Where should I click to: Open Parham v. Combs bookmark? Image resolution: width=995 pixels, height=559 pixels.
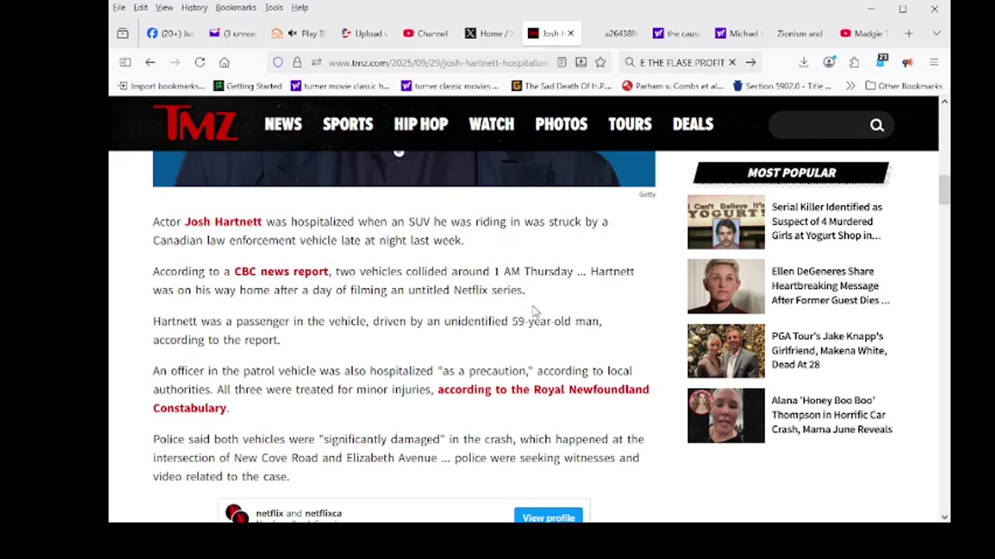(673, 86)
